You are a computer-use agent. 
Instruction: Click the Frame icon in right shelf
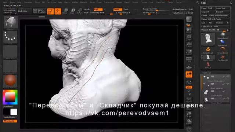pos(189,100)
